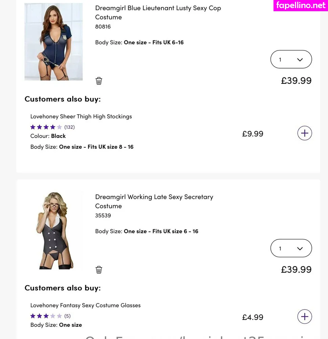Add Fantasy Sexy Costume Glasses with plus icon
The image size is (328, 339).
(x=304, y=317)
